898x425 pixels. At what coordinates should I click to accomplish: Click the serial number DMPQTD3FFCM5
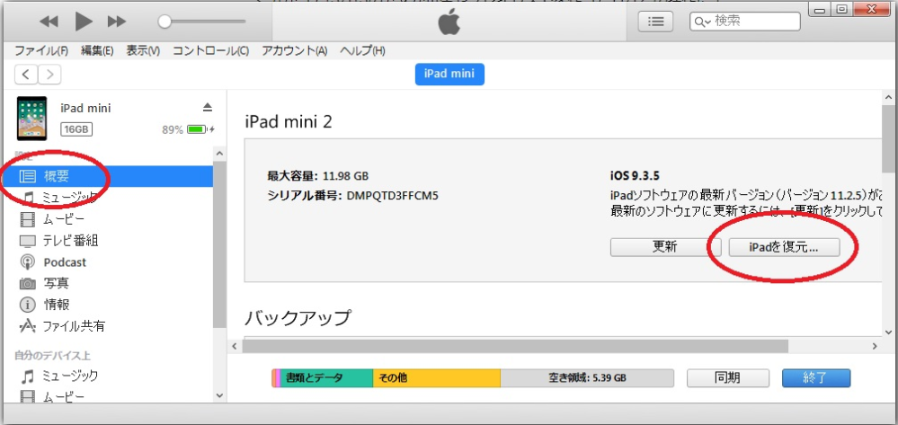click(x=393, y=196)
